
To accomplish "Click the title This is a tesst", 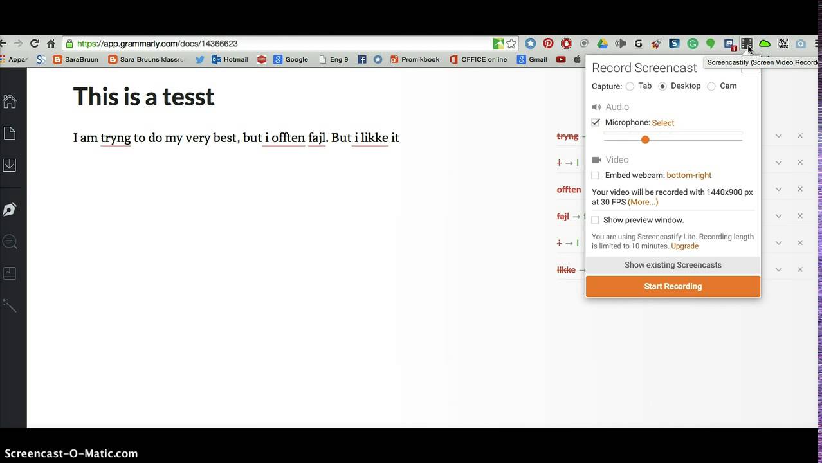I will tap(143, 97).
